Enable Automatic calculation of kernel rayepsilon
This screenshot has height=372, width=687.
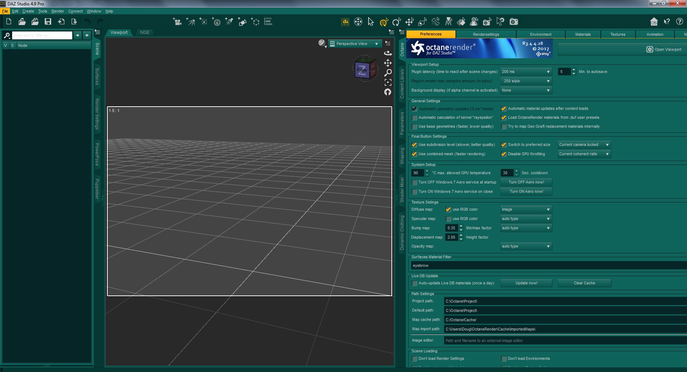click(x=415, y=118)
